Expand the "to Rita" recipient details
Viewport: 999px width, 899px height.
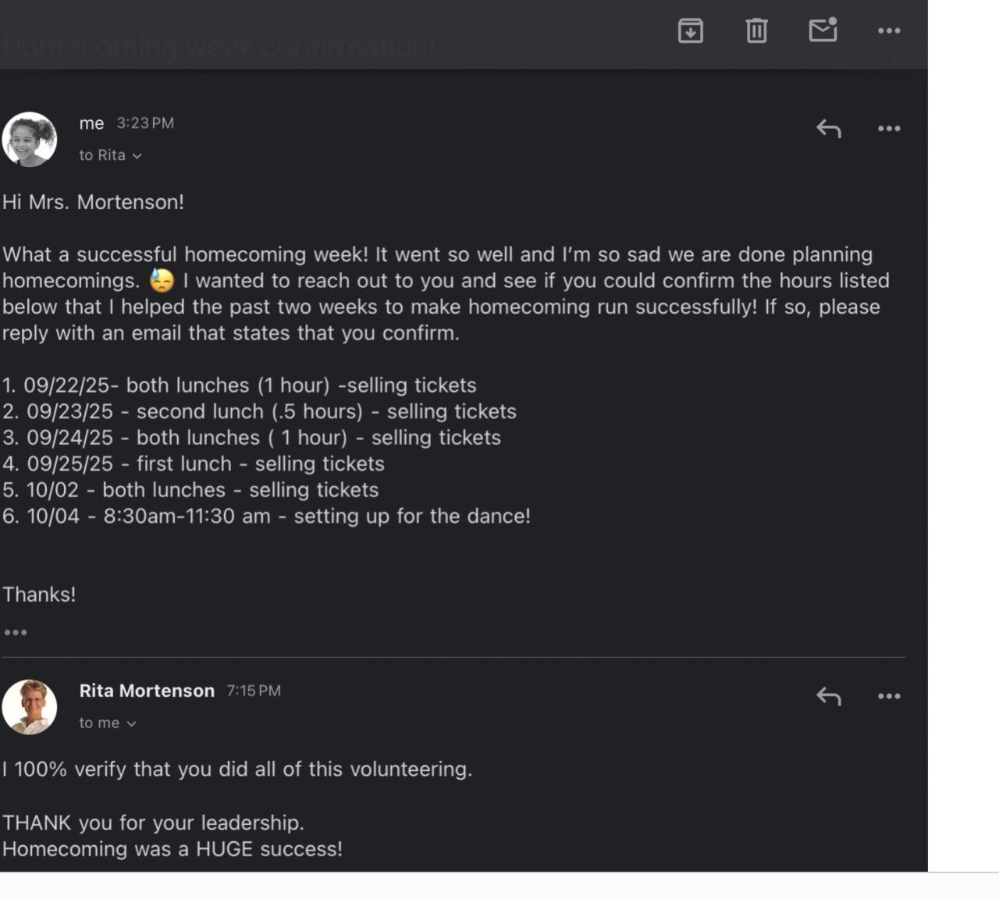[110, 155]
